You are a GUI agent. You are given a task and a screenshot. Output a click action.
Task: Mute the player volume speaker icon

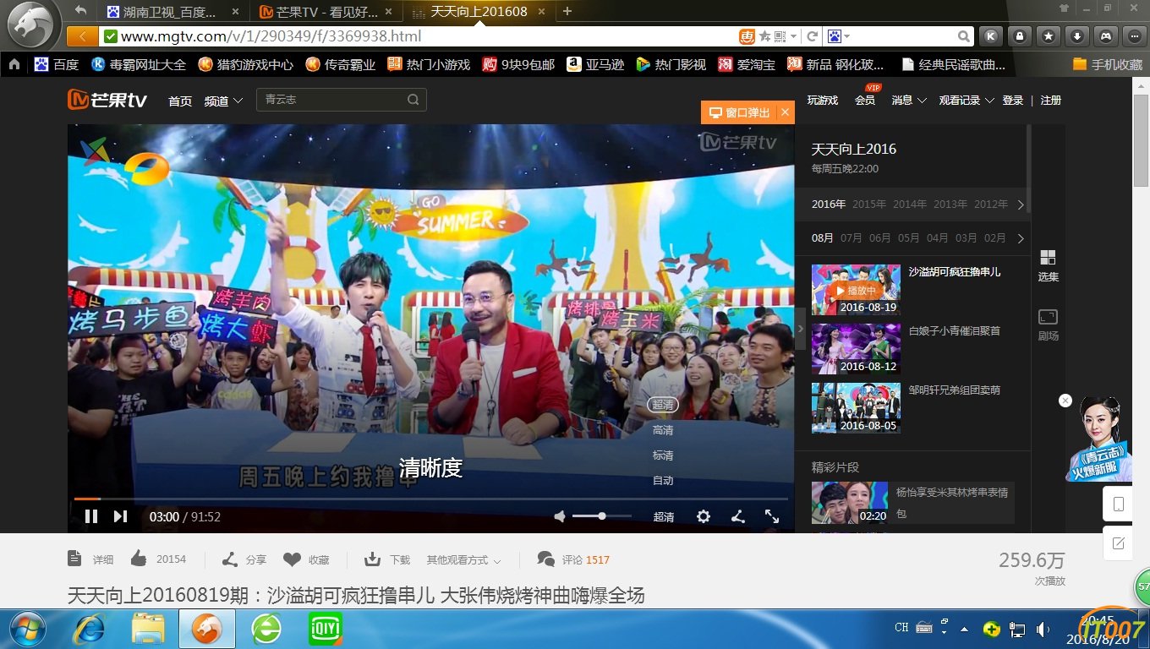(559, 516)
